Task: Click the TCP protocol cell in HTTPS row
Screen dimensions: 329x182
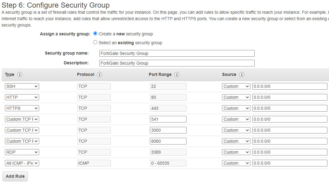Action: (x=94, y=108)
